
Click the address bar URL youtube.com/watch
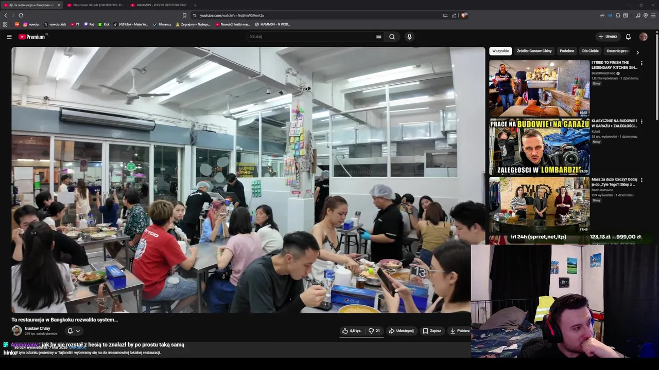pyautogui.click(x=232, y=15)
